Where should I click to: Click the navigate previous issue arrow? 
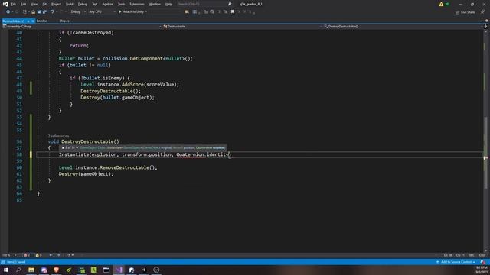(51, 255)
